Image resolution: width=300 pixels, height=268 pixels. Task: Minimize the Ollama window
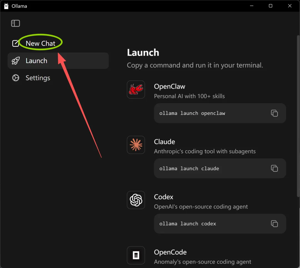coord(252,6)
